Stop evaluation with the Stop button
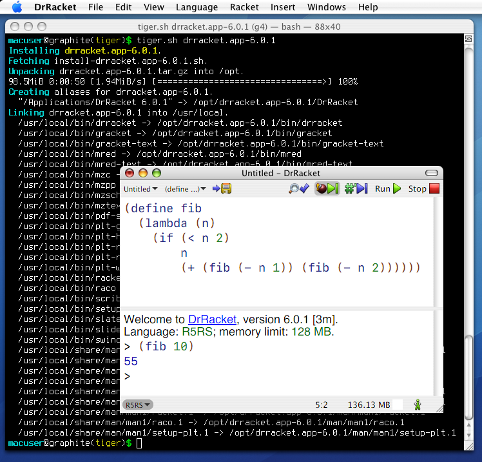Viewport: 482px width, 462px height. [x=423, y=188]
